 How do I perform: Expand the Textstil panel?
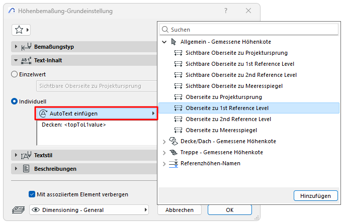pos(16,155)
